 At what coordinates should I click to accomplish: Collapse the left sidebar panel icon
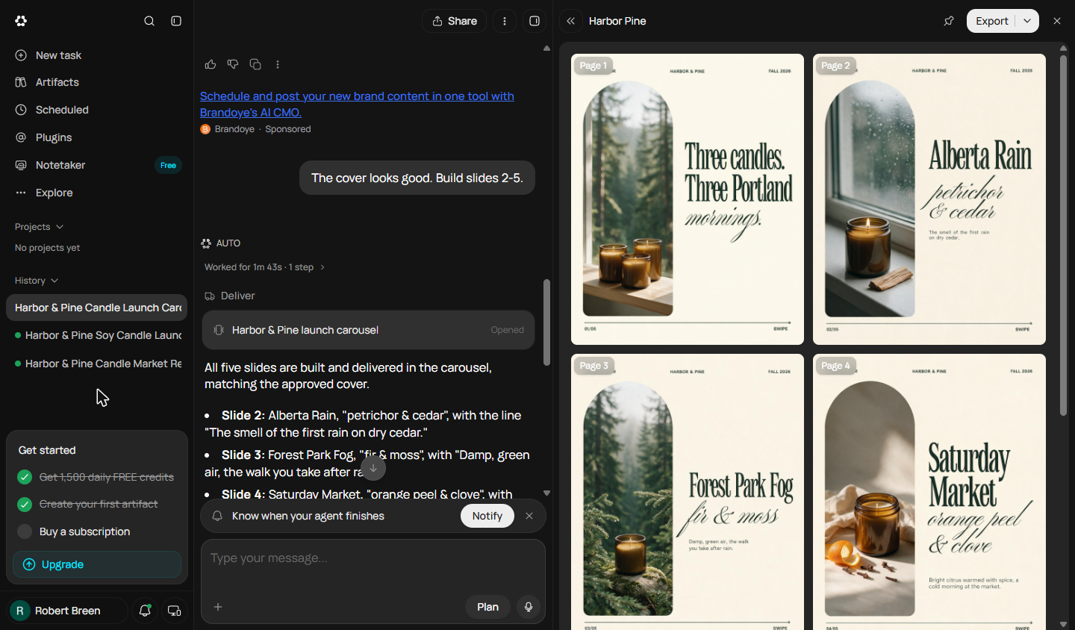pyautogui.click(x=176, y=21)
